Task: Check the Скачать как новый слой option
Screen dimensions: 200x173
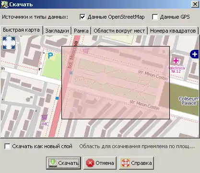Action: [7, 146]
